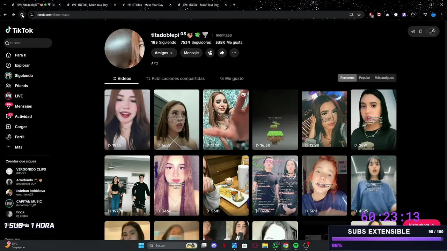Viewport: 447px width, 251px height.
Task: Click the TikTok logo
Action: click(x=19, y=30)
